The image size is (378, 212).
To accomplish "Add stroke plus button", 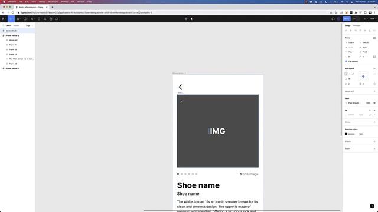I will point(374,122).
